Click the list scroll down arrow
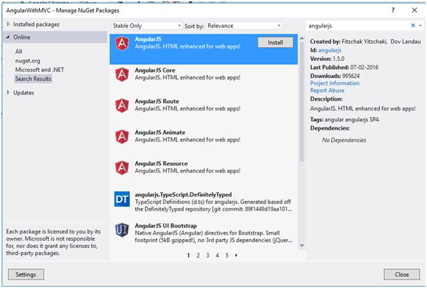 click(x=302, y=246)
